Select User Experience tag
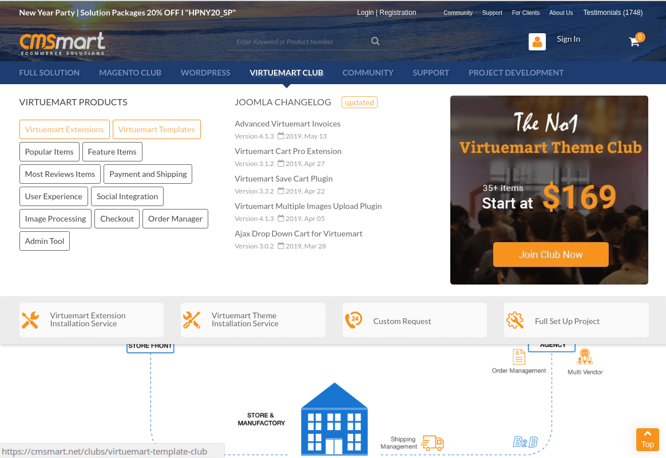The width and height of the screenshot is (666, 458). [x=54, y=196]
